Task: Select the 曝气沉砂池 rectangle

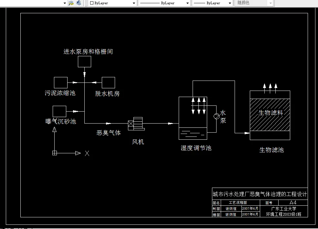Action: pyautogui.click(x=59, y=111)
